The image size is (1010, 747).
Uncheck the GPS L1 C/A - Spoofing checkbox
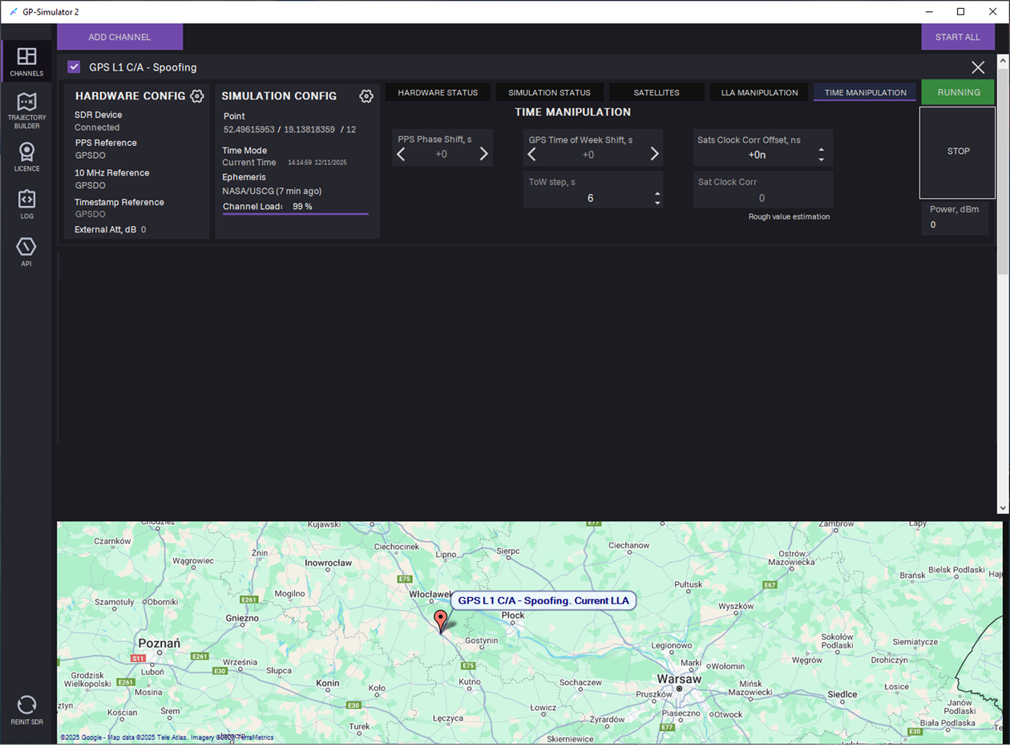[74, 67]
